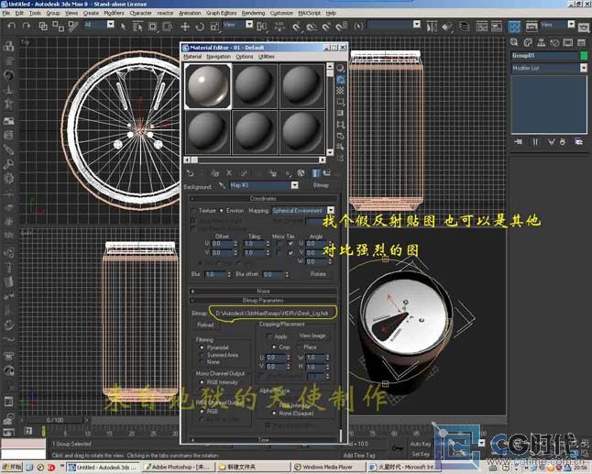592x474 pixels.
Task: Toggle Backlight icon beside material slots
Action: 341,80
